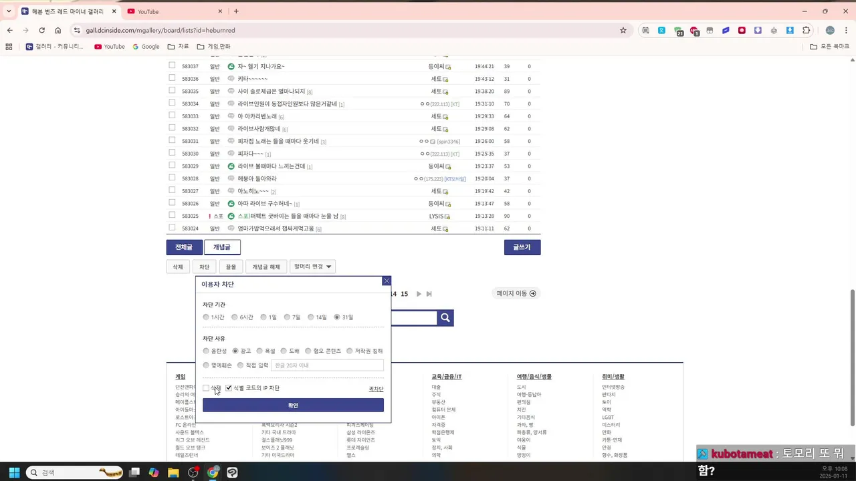The image size is (856, 481).
Task: Check the row checkbox for post 583025
Action: click(172, 215)
